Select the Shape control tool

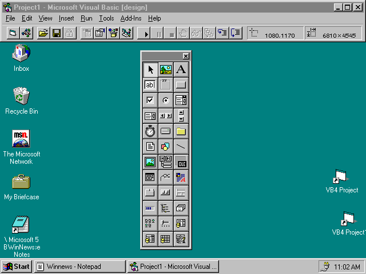point(166,147)
